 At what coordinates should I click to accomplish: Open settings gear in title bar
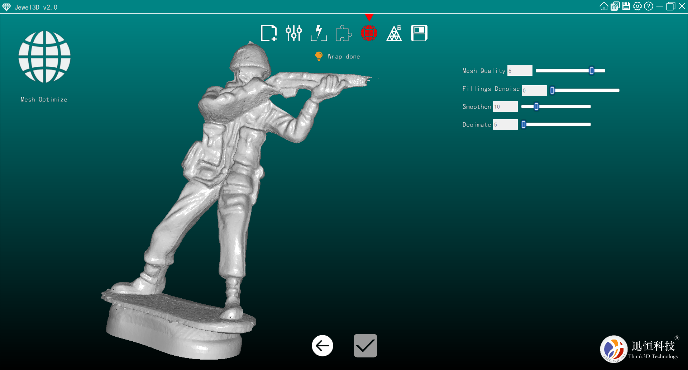[x=637, y=6]
